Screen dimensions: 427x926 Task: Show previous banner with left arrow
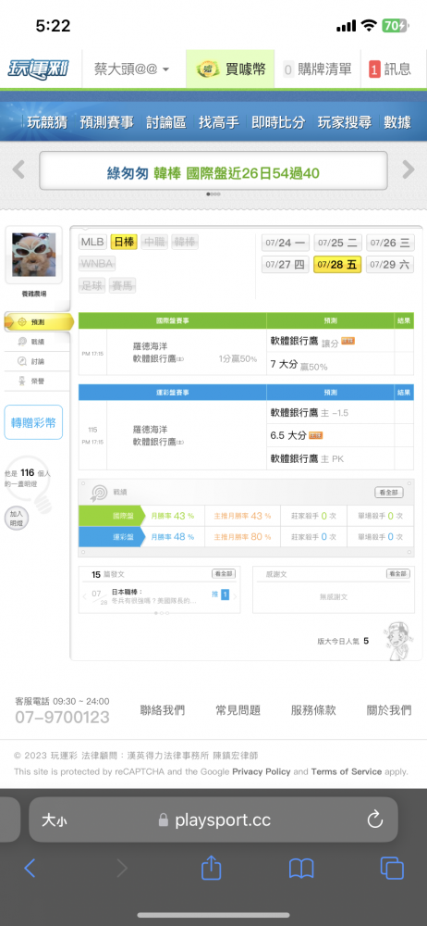click(18, 170)
